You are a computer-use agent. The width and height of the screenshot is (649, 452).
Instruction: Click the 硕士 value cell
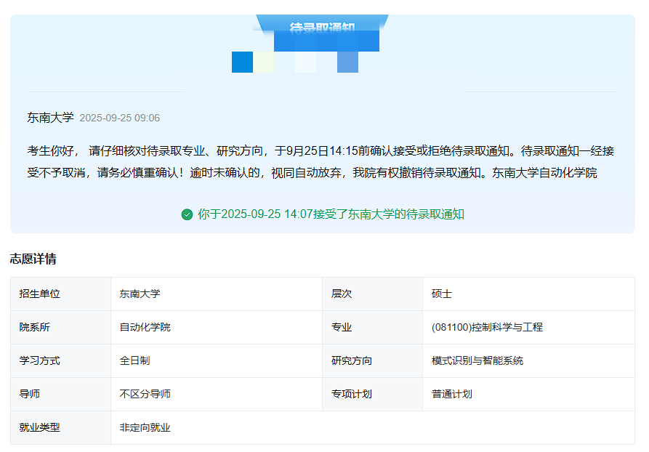pos(528,294)
